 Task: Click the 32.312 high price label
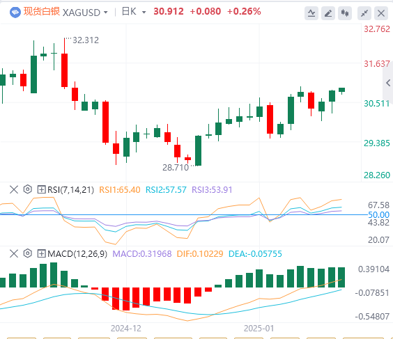click(x=86, y=40)
